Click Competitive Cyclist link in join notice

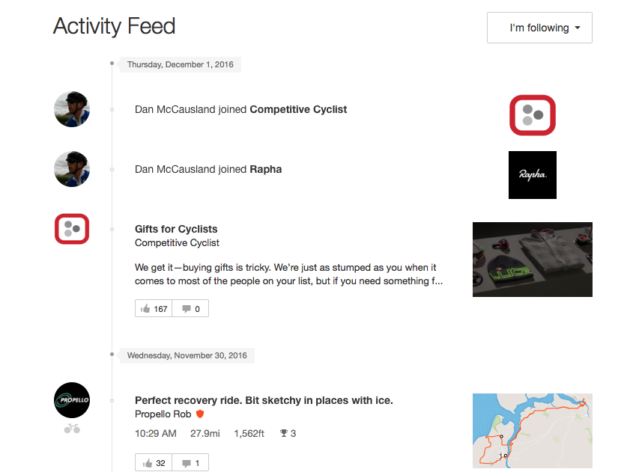click(x=298, y=110)
